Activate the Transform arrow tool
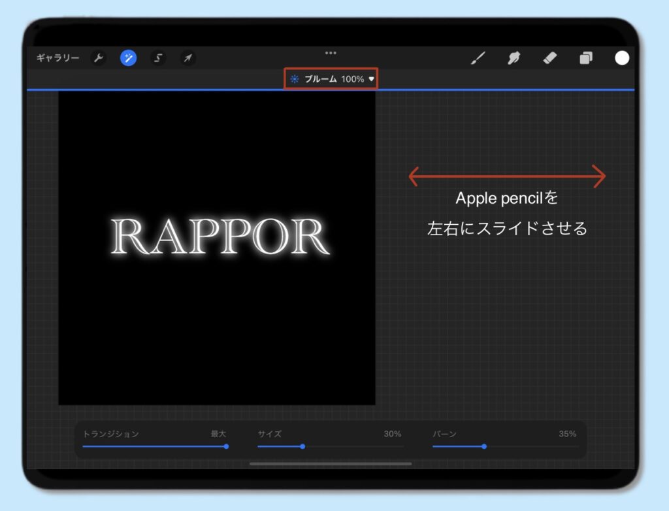The image size is (669, 511). 188,58
